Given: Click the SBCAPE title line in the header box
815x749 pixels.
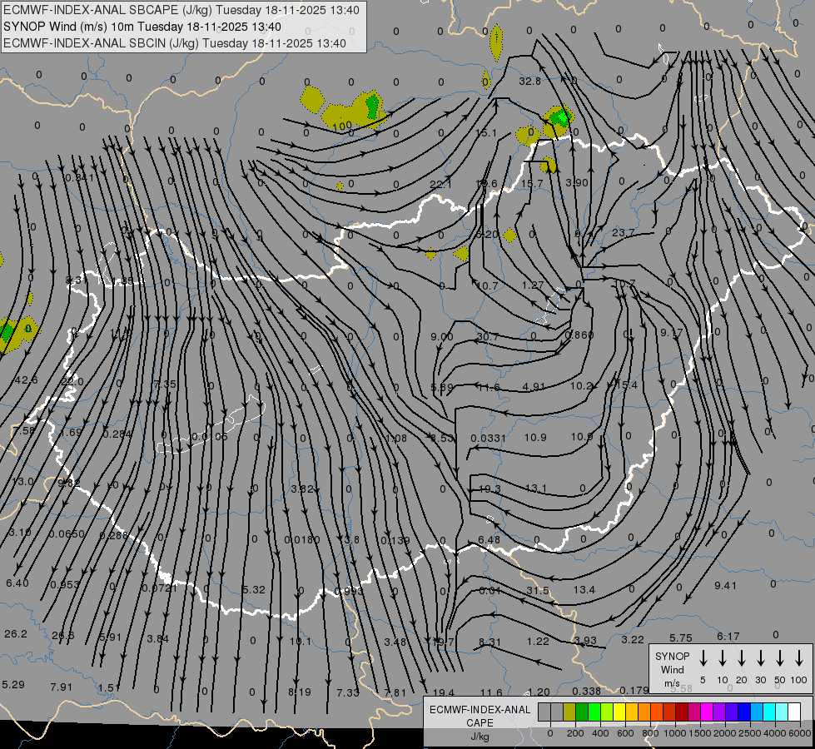Looking at the screenshot, I should pos(181,10).
